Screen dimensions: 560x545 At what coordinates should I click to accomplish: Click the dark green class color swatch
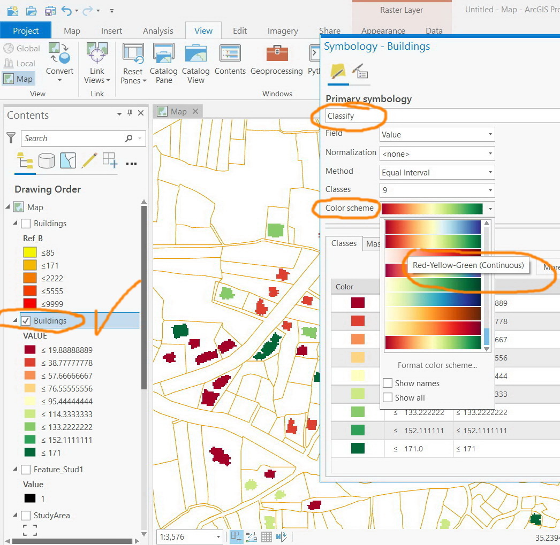[x=358, y=448]
